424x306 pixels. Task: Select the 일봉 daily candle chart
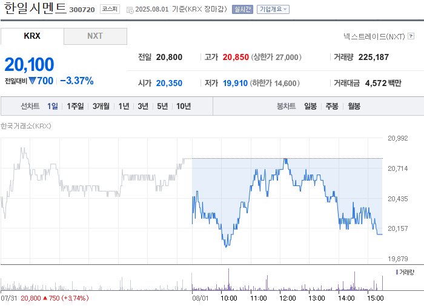(310, 106)
